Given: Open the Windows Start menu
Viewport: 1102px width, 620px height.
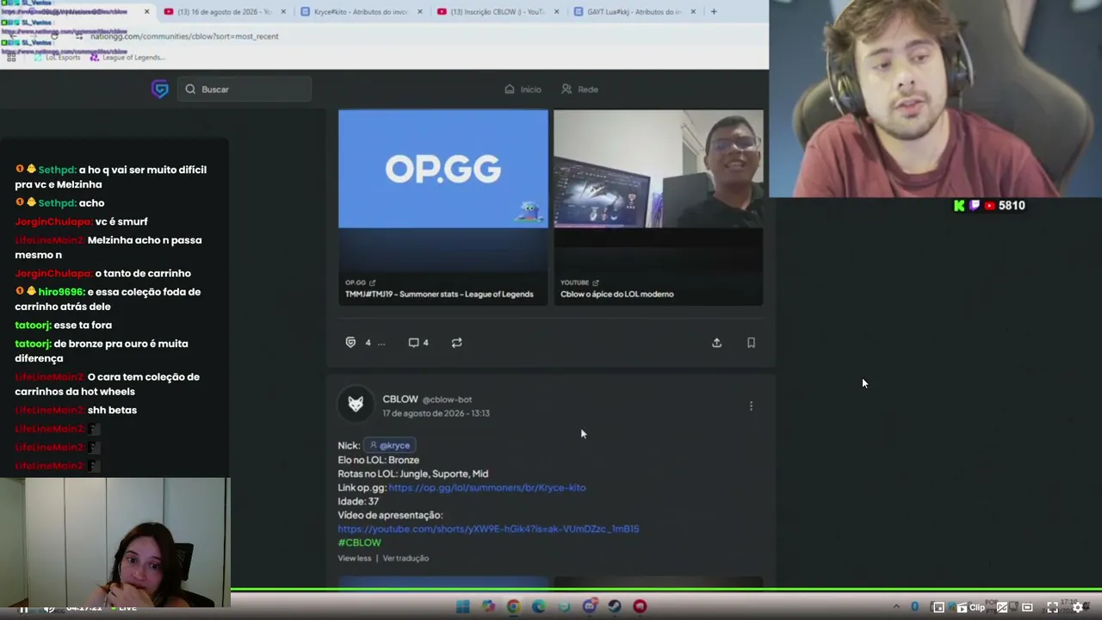Looking at the screenshot, I should coord(462,606).
